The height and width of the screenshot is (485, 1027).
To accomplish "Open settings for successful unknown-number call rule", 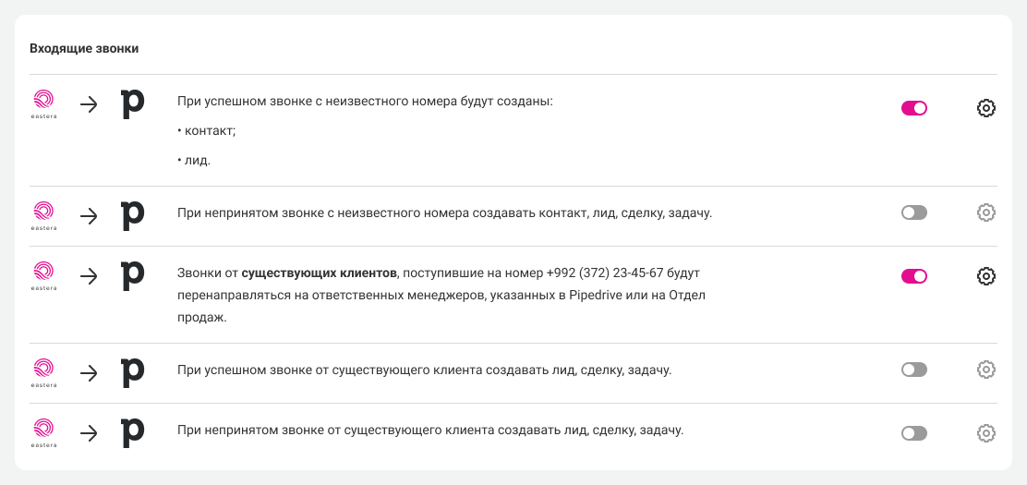I will (x=985, y=108).
